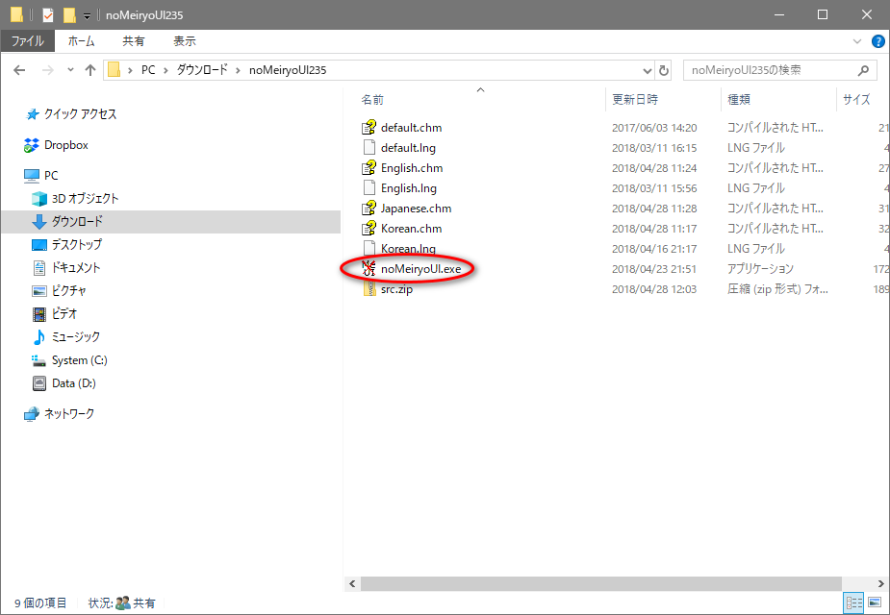Sort files by 更新日時 column header
The height and width of the screenshot is (615, 890).
[635, 99]
